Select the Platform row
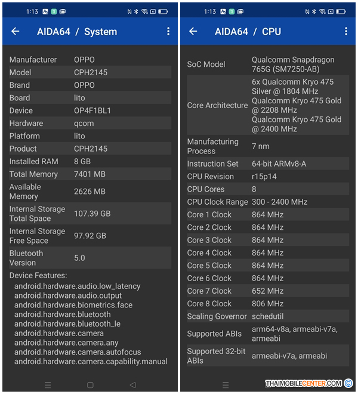Viewport: 358px width, 394px height. (90, 136)
